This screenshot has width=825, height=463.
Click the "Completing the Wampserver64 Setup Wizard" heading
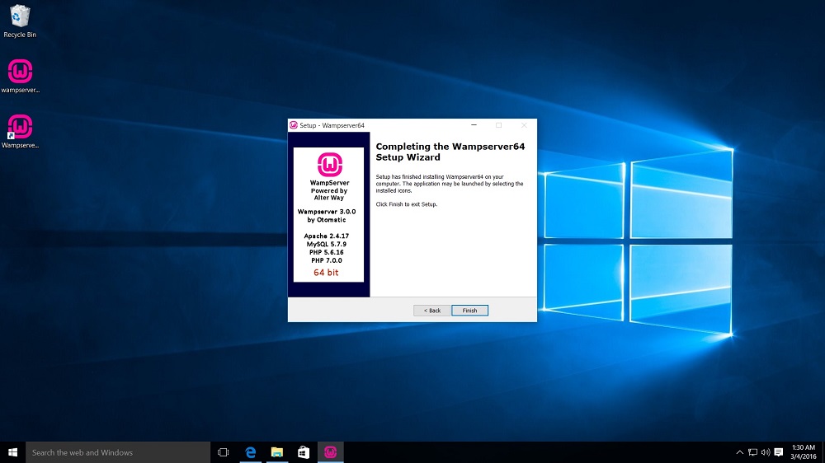(450, 152)
